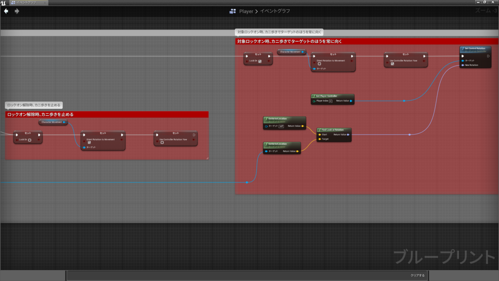Click Character Movement output pin in 対象ロックオン時 comment

point(303,52)
